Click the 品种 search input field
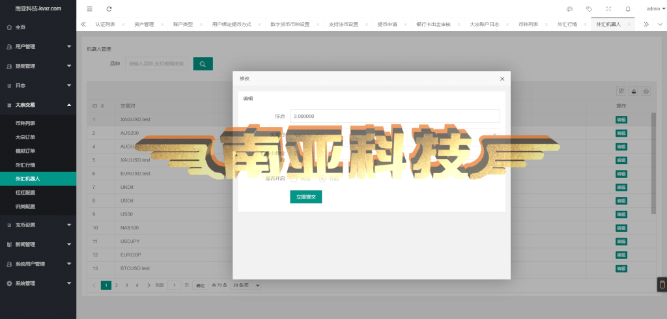The height and width of the screenshot is (319, 667). click(x=156, y=64)
